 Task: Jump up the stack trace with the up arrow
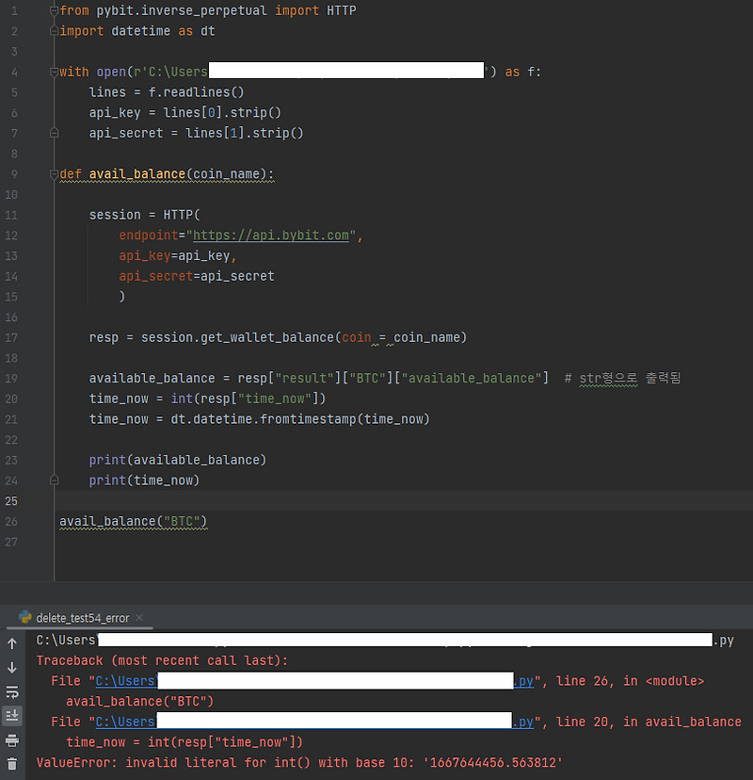pyautogui.click(x=11, y=643)
